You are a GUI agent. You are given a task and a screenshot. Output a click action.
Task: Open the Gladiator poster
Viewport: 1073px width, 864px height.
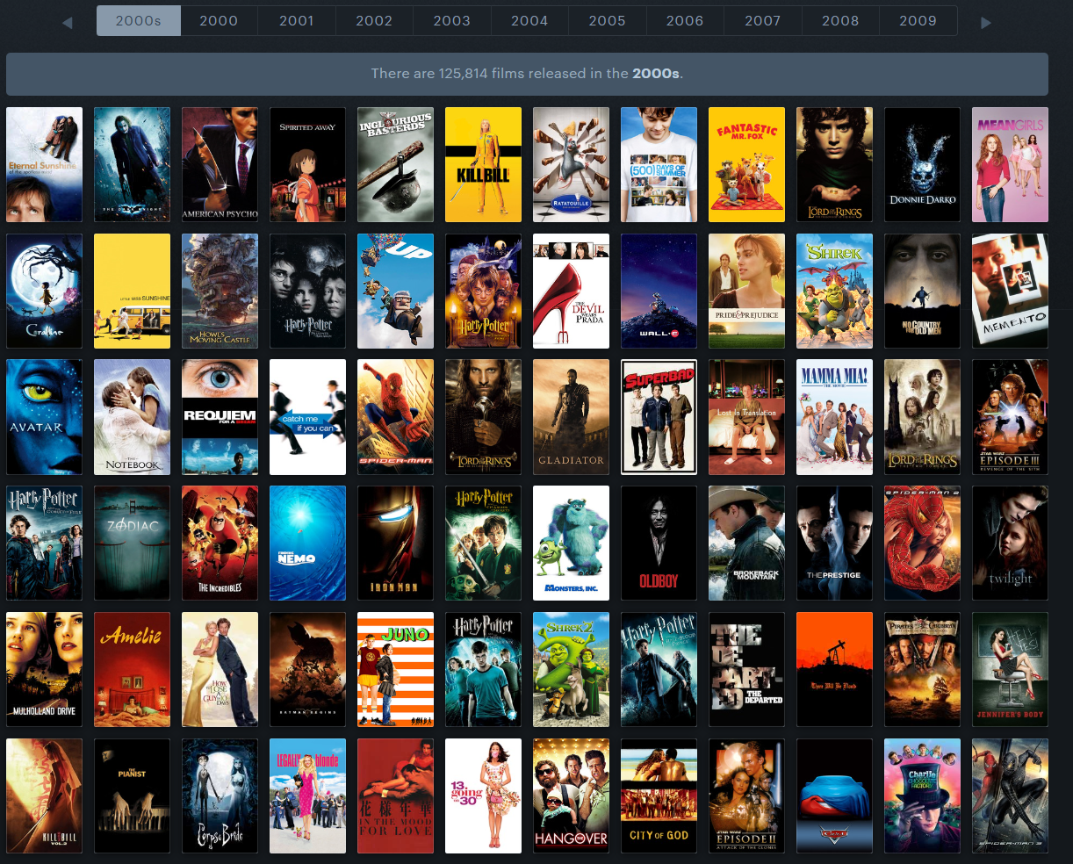(571, 417)
